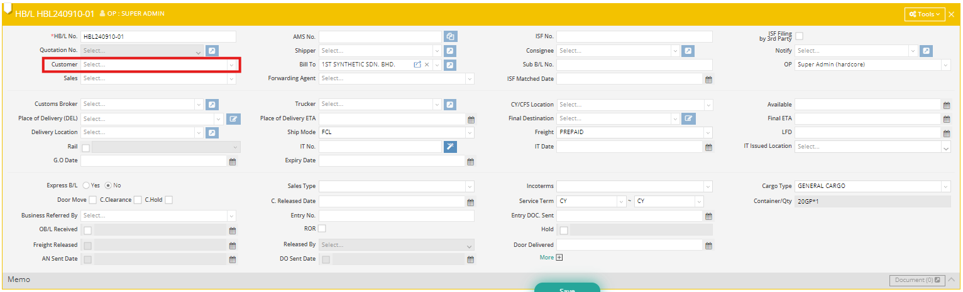Enable ISF Filing by 3rd Party checkbox
The height and width of the screenshot is (292, 963).
(x=799, y=36)
